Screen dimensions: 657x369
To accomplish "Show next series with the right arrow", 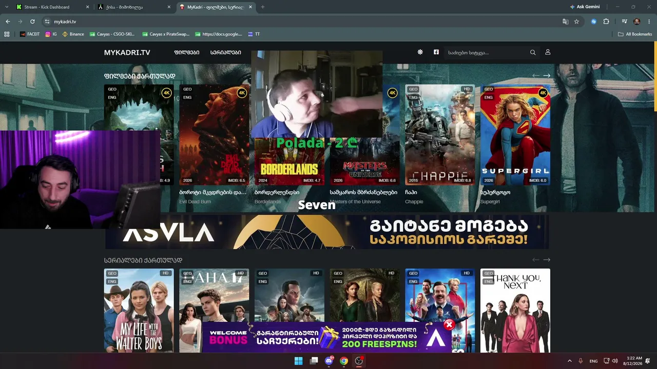I will pyautogui.click(x=547, y=260).
